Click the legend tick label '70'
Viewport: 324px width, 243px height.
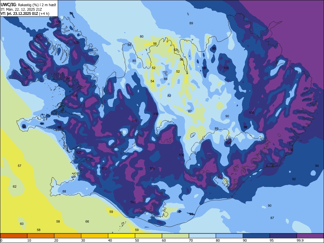(191, 240)
